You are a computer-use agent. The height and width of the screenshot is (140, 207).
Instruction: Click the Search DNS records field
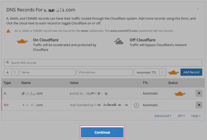point(103,62)
